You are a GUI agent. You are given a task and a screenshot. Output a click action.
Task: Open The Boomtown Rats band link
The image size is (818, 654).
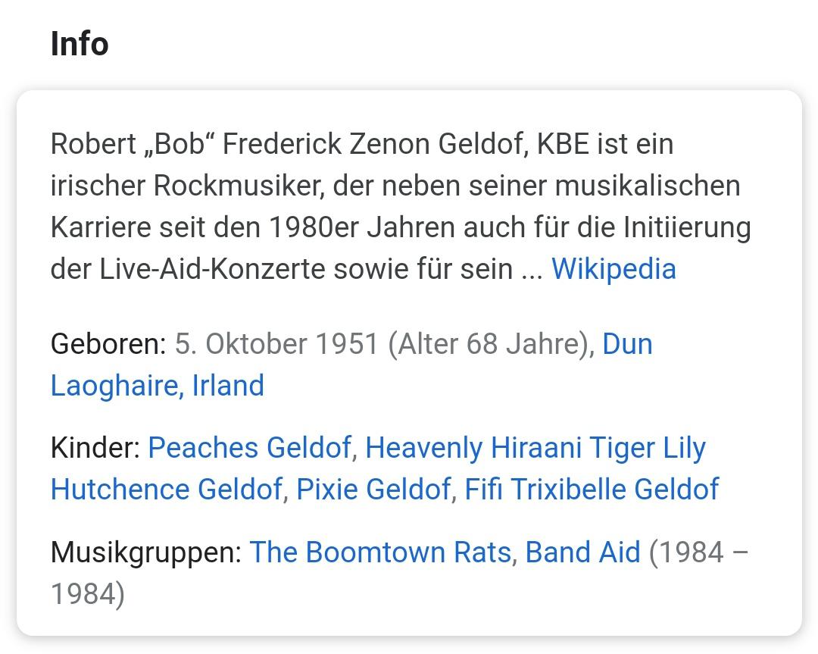coord(380,552)
